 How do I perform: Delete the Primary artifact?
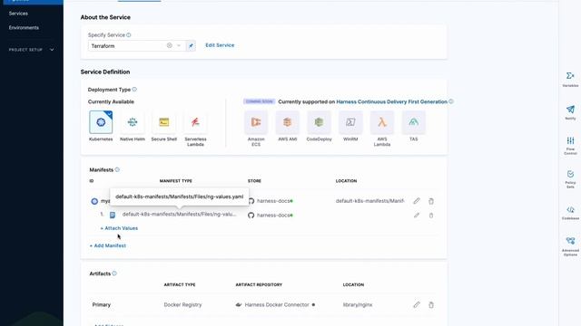pos(431,305)
